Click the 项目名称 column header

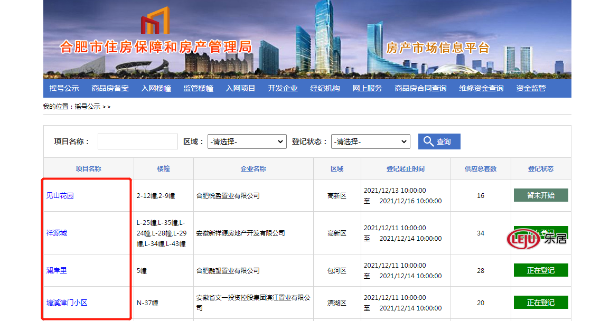(89, 169)
